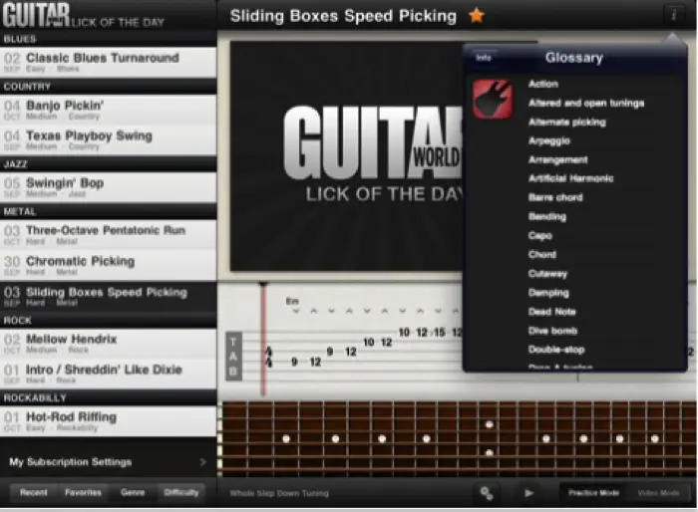698x512 pixels.
Task: Open Intro / Shreddin' Like Dixie lick
Action: coord(108,375)
